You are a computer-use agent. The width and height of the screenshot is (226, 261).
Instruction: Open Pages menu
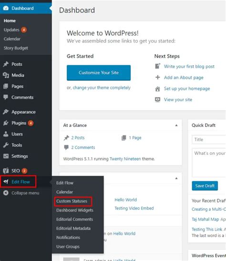(x=18, y=87)
